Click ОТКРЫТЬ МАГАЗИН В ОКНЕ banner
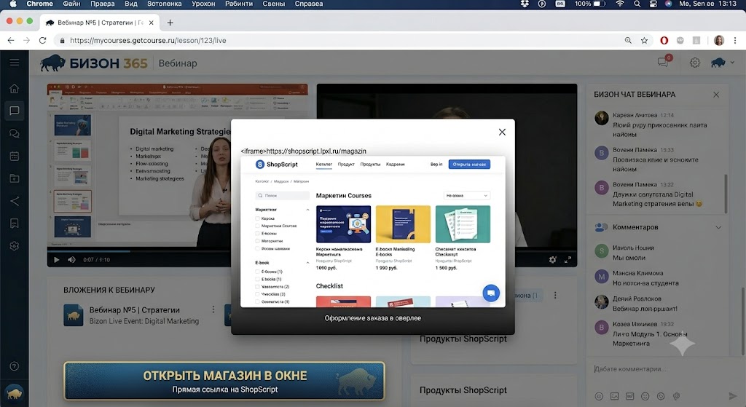Image resolution: width=746 pixels, height=407 pixels. pos(224,381)
